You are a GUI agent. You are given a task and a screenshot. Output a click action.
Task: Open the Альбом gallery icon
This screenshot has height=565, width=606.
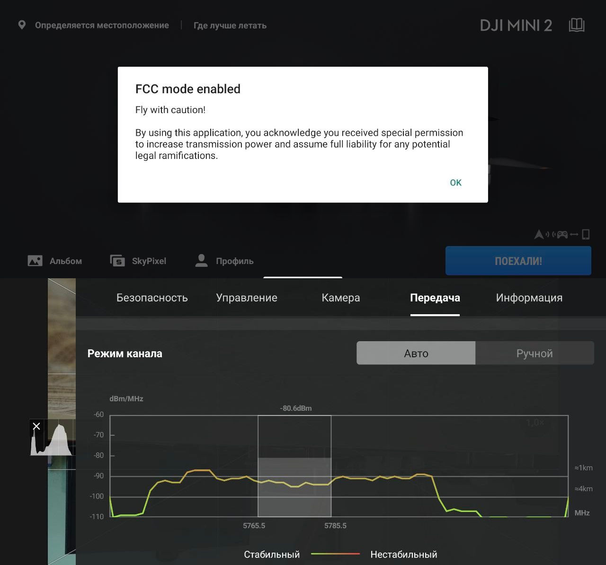[x=35, y=261]
